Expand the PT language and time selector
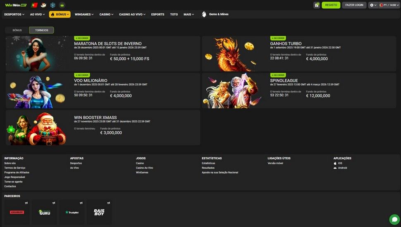The image size is (401, 227). click(389, 5)
